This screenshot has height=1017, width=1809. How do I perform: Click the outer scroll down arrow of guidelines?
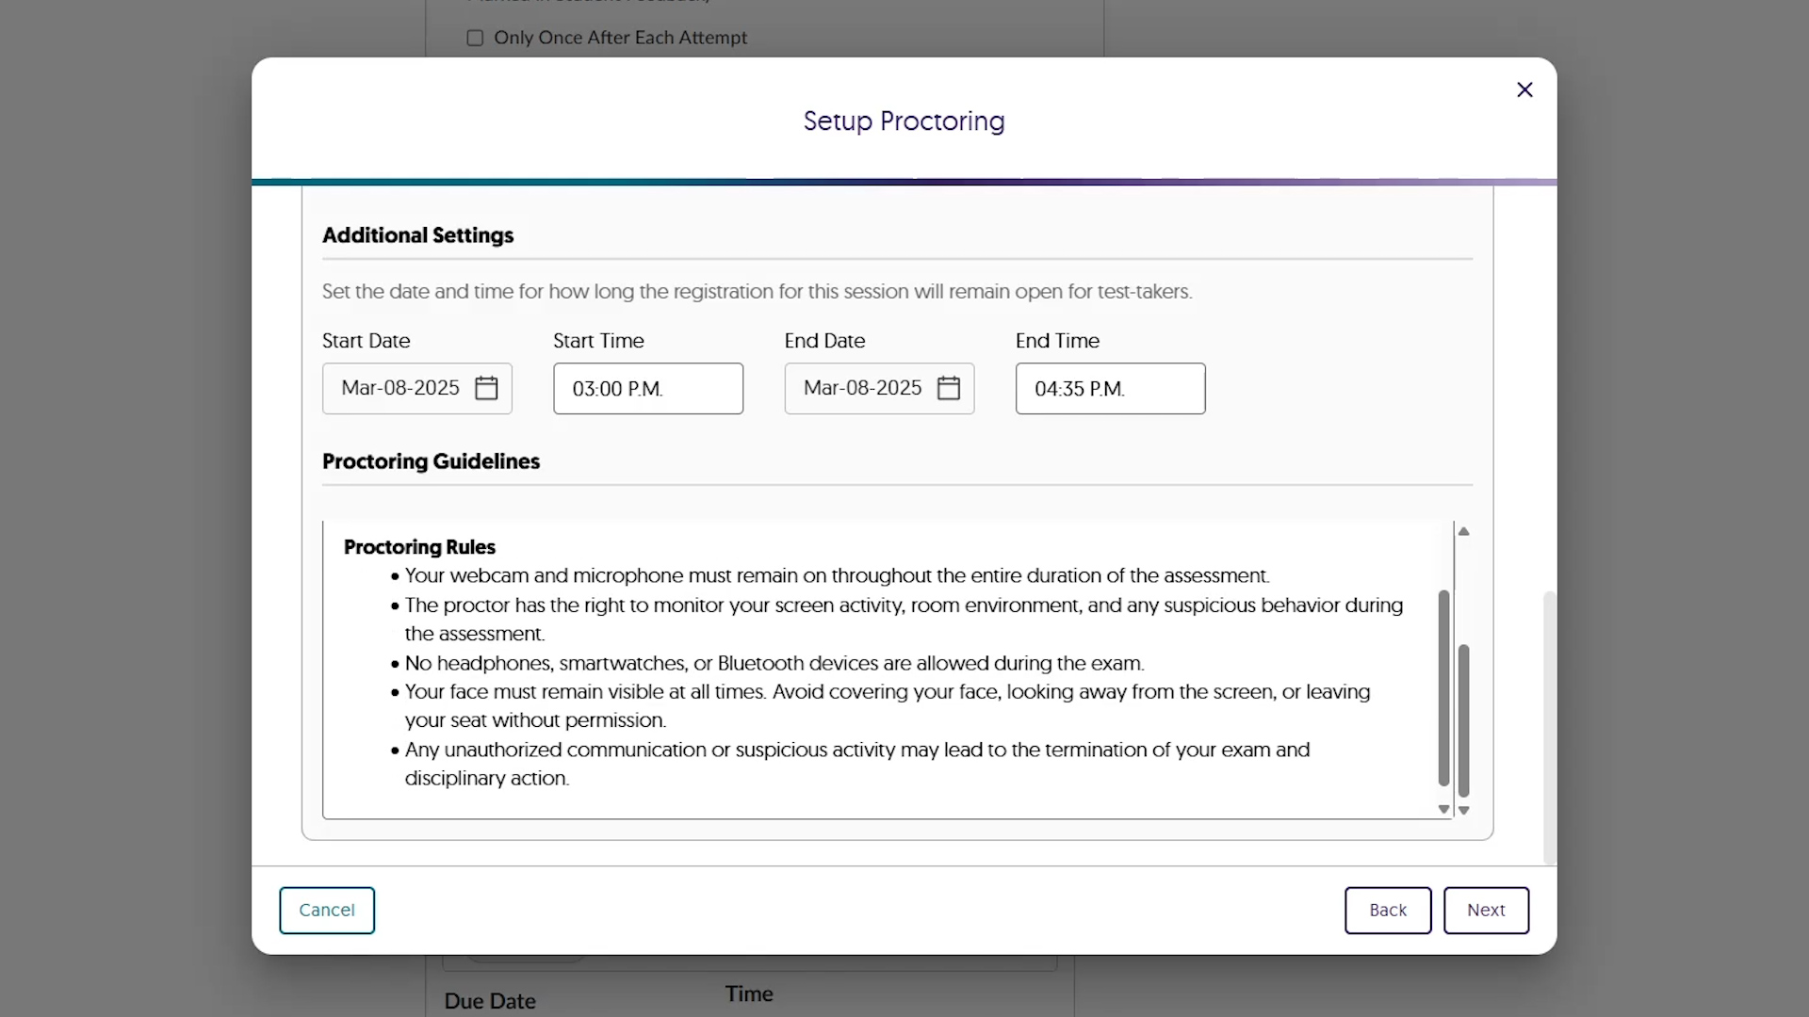[1463, 811]
